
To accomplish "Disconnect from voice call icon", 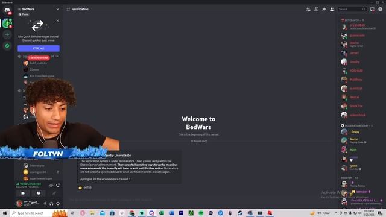I will [x=58, y=185].
